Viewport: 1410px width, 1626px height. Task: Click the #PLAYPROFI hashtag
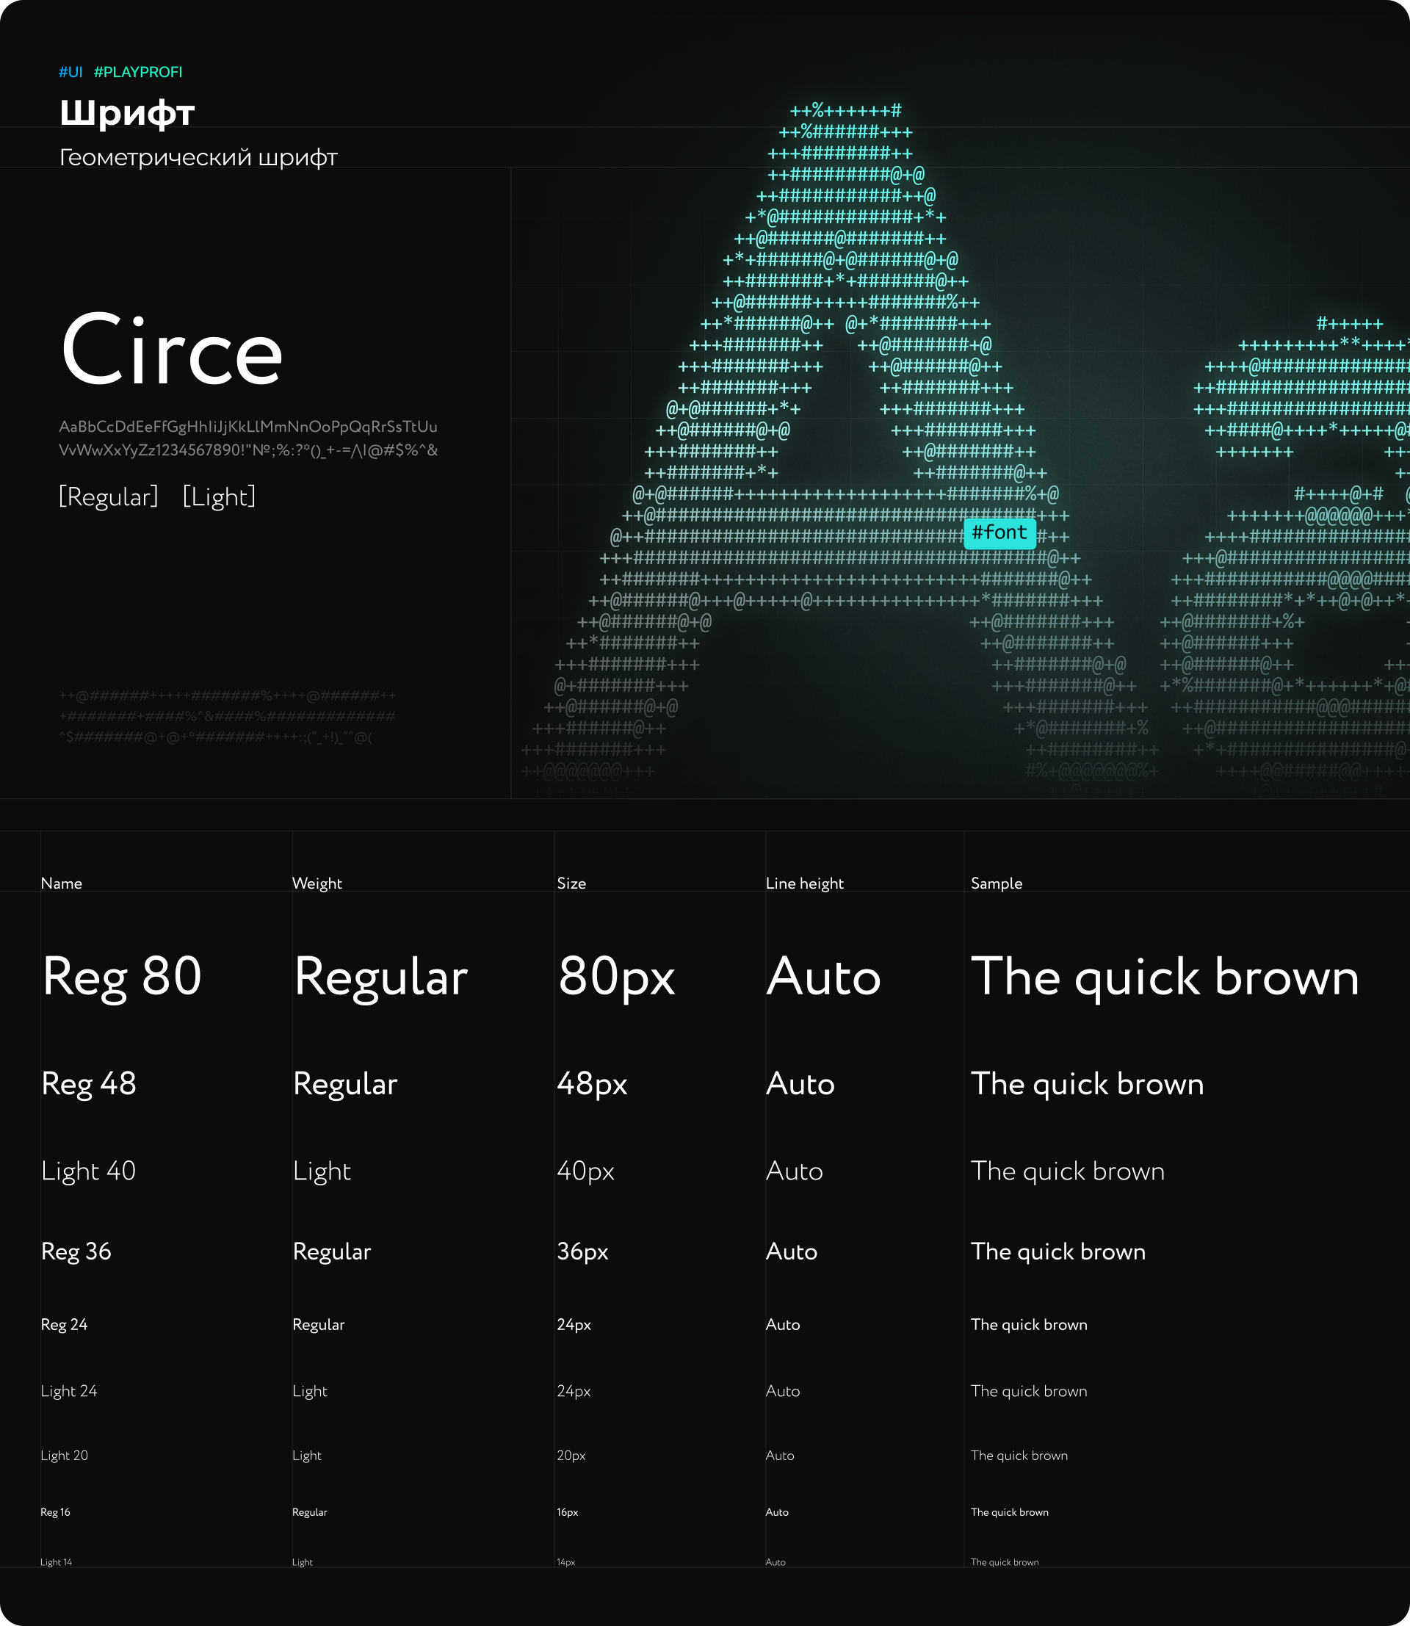click(x=139, y=72)
